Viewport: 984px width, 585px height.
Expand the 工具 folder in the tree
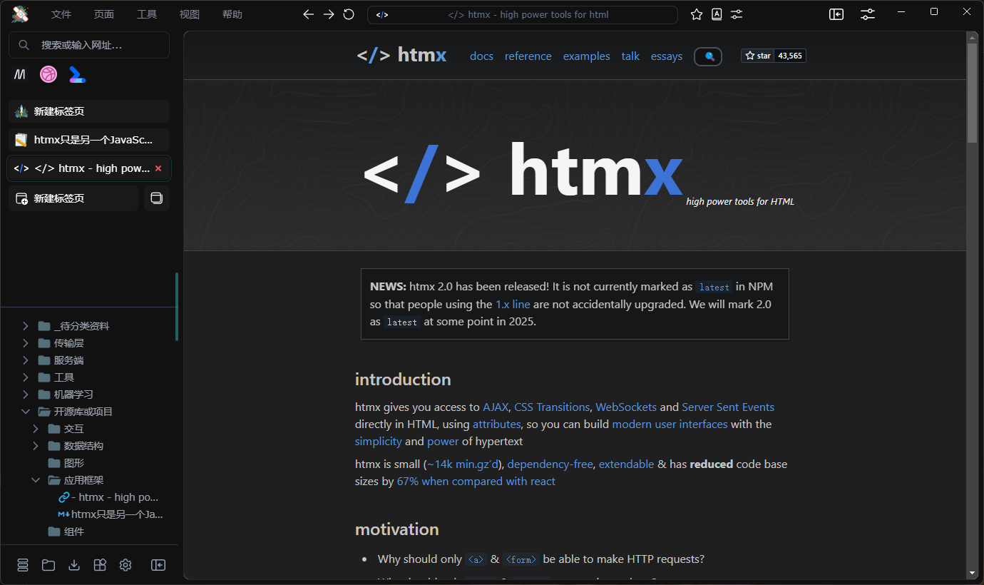click(x=26, y=377)
